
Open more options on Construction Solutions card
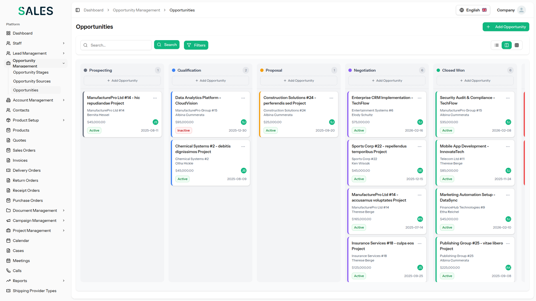point(331,98)
